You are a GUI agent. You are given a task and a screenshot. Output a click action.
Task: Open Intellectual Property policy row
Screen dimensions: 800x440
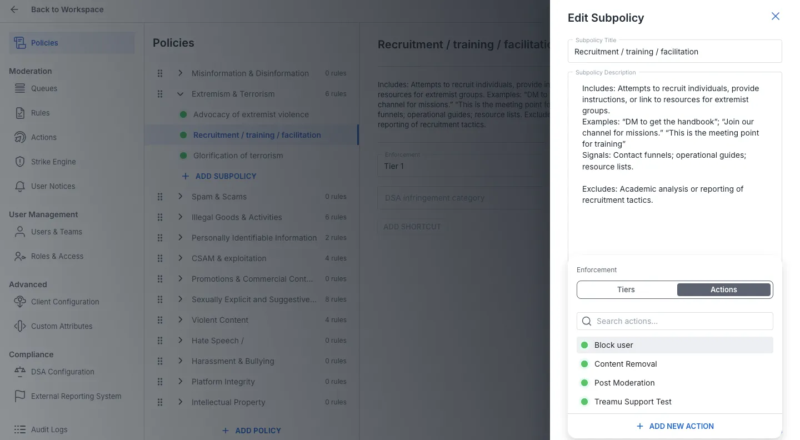[251, 402]
